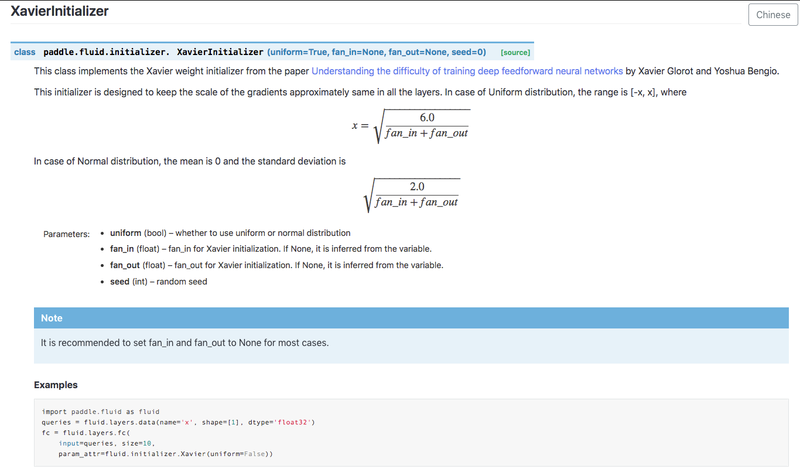
Task: Open the [source] link for XavierInitializer
Action: point(515,52)
